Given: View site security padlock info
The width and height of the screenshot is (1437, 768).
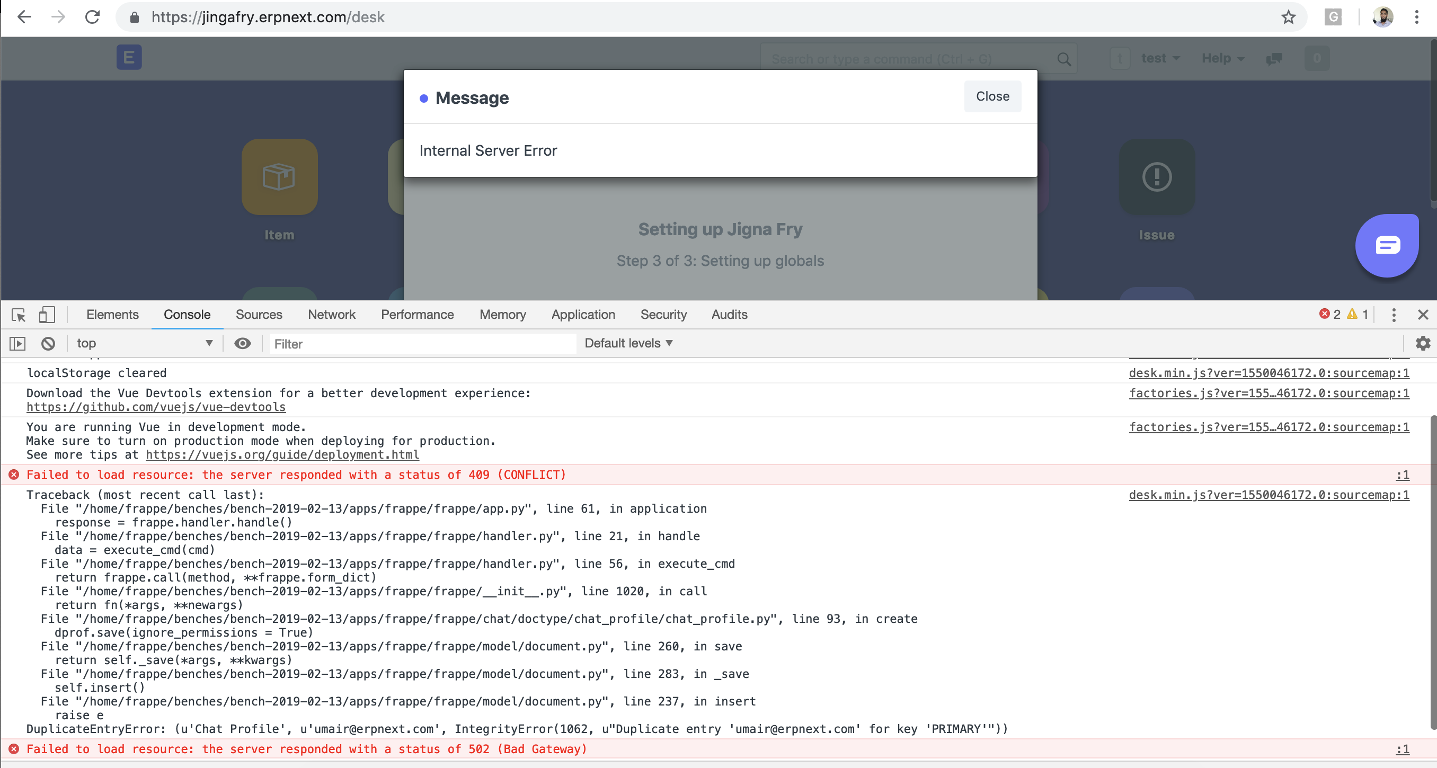Looking at the screenshot, I should click(134, 17).
